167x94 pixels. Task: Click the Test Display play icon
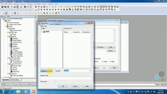(x=3, y=13)
